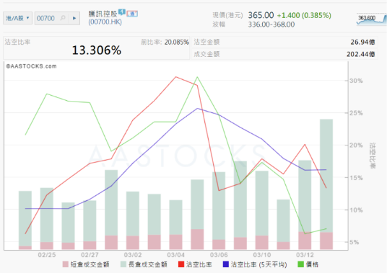Click the 02/27 date axis label
Image resolution: width=387 pixels, height=273 pixels.
click(x=90, y=255)
